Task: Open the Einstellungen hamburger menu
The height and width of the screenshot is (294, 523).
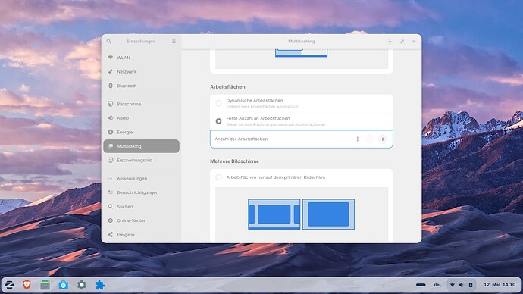Action: (174, 42)
